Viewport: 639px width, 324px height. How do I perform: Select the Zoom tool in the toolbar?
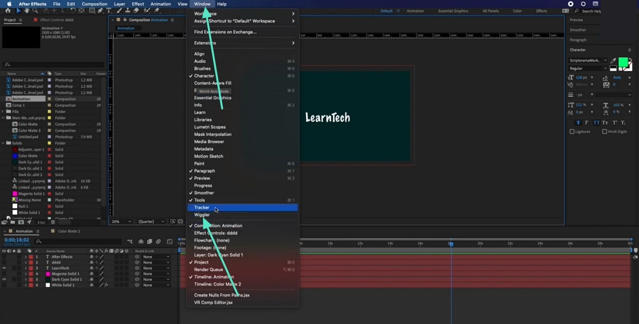tap(35, 9)
